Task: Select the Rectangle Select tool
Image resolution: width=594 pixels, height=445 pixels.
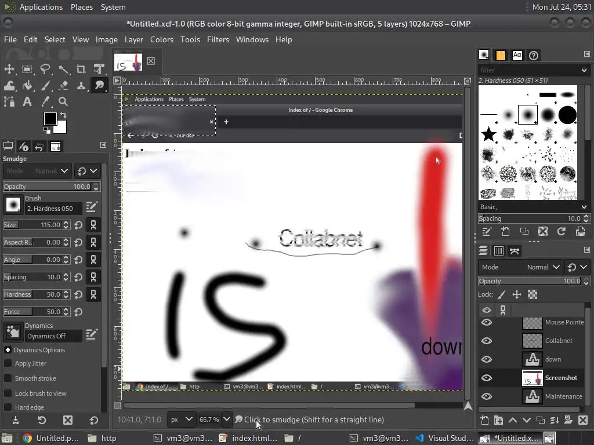Action: [x=27, y=70]
